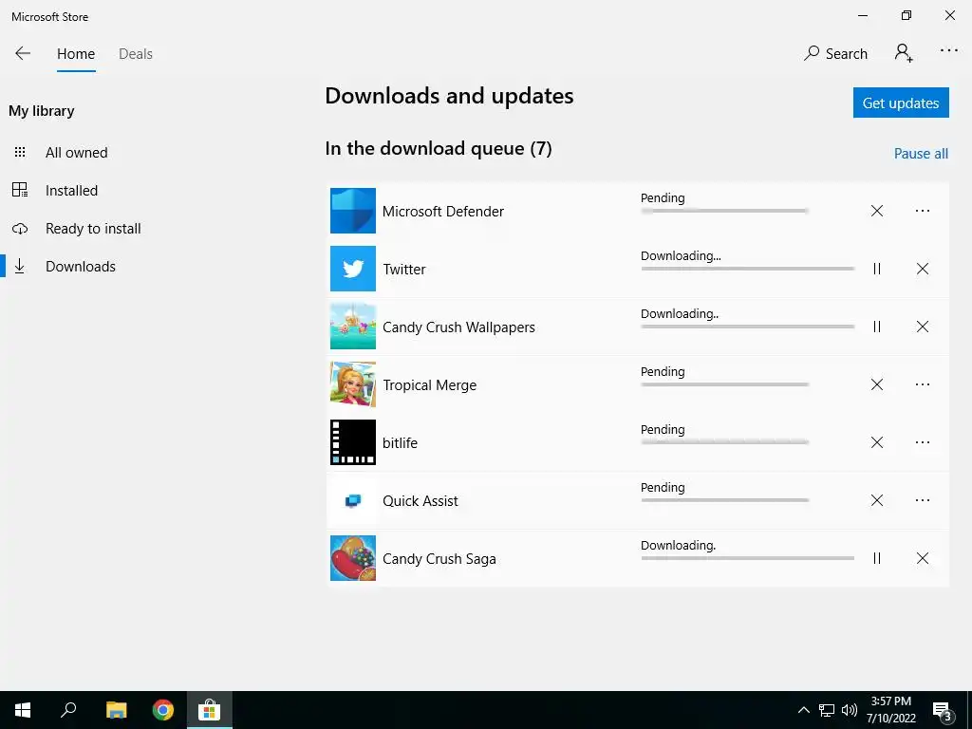Click Microsoft Defender progress bar
This screenshot has width=972, height=729.
[724, 211]
